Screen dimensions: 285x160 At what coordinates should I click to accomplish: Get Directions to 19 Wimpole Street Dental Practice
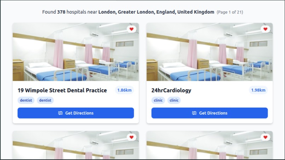coord(76,113)
